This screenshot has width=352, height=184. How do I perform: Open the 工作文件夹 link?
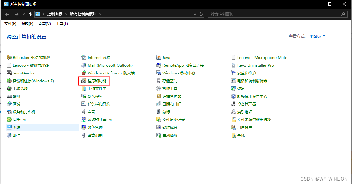pyautogui.click(x=97, y=88)
